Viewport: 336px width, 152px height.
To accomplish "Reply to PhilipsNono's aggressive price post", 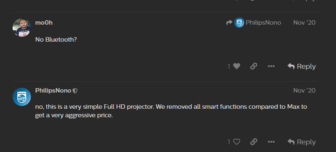I will (x=301, y=142).
